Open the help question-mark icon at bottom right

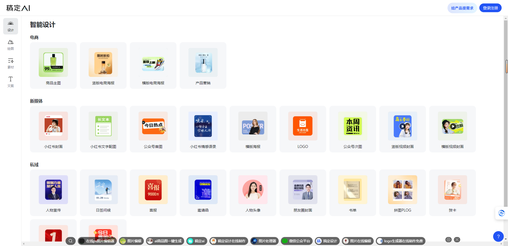pyautogui.click(x=498, y=236)
